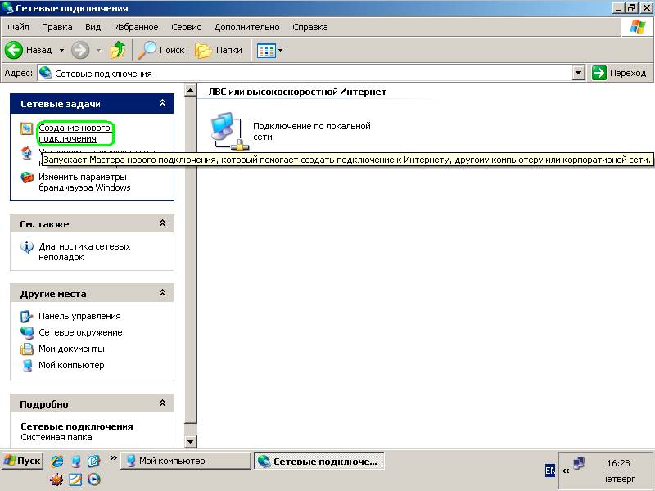
Task: Open the Дополнительно menu
Action: point(246,27)
